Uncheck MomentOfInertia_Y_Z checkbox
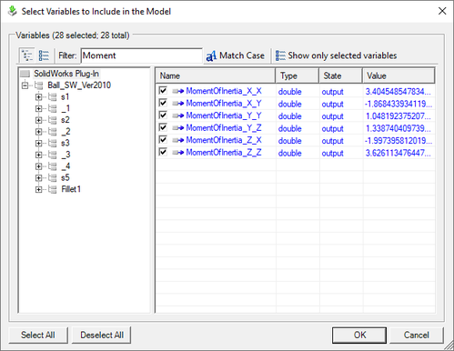 pos(163,127)
